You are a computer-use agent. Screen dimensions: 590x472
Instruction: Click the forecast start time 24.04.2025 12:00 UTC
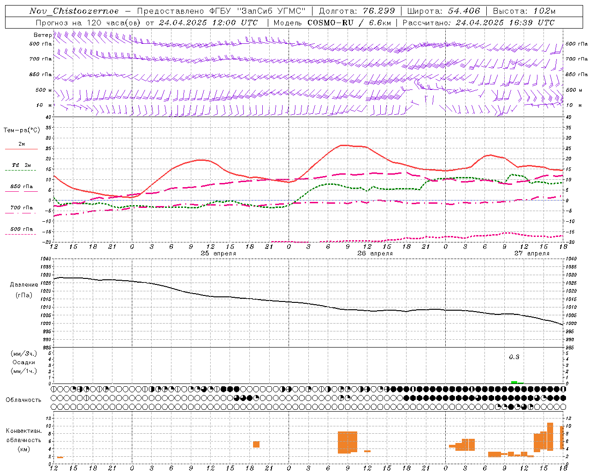(x=208, y=22)
